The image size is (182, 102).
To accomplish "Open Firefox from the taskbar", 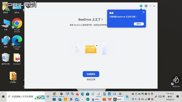I will point(77,94).
